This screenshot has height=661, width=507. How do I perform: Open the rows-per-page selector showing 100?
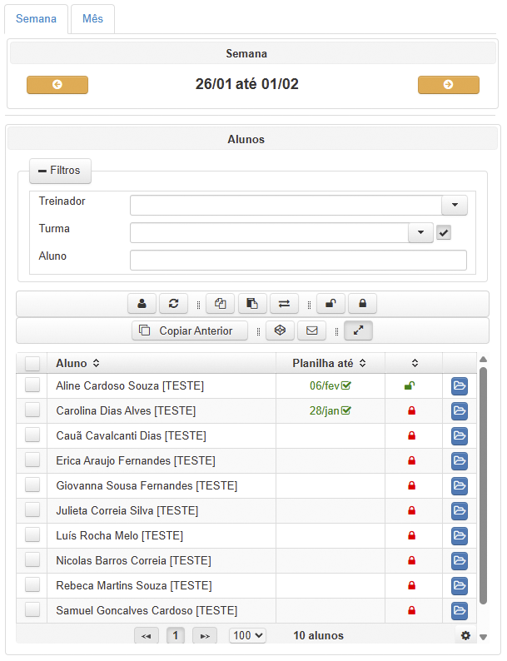(247, 635)
